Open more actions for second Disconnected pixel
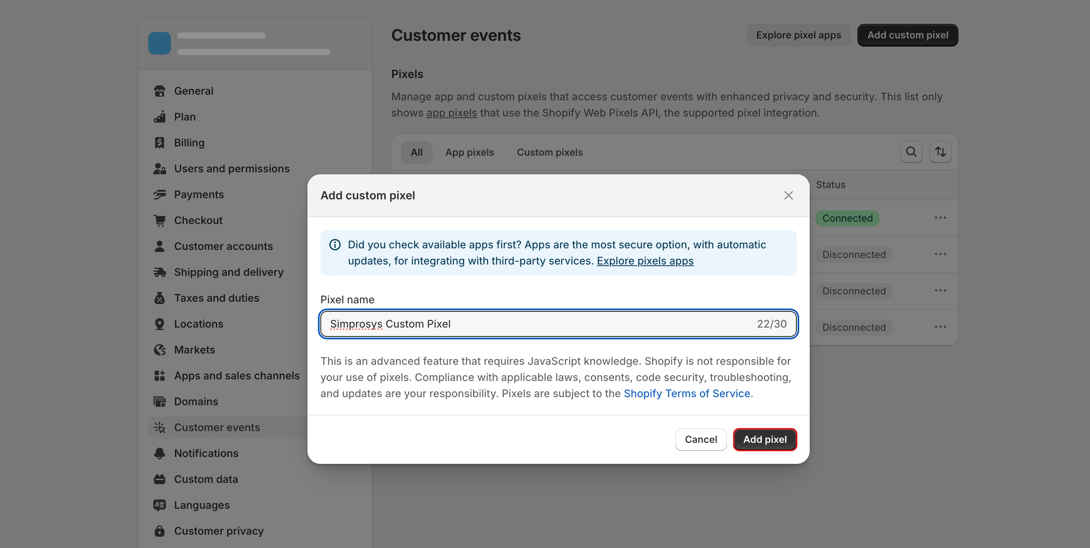 [940, 290]
